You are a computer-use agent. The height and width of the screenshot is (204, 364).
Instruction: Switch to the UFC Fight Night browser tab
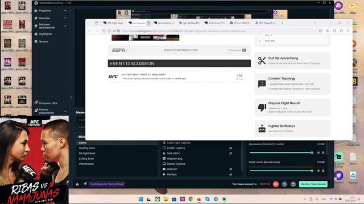(x=113, y=23)
